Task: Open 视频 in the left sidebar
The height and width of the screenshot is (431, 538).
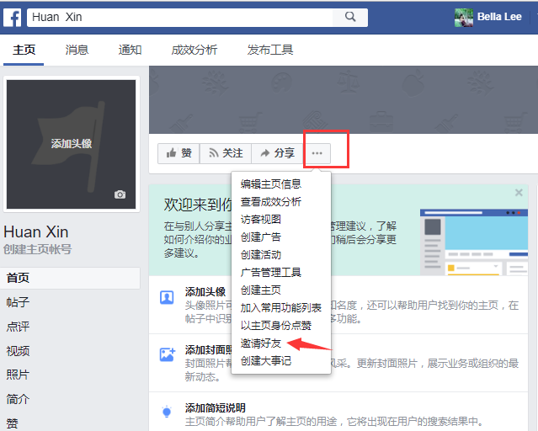Action: point(18,351)
